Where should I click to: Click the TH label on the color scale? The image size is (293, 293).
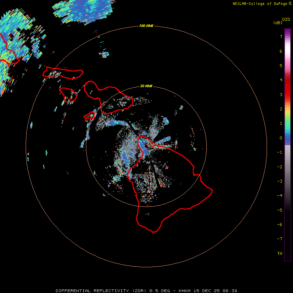point(280,253)
